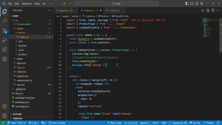Click Go Live in status bar
Viewport: 222px width, 125px height.
[195, 123]
